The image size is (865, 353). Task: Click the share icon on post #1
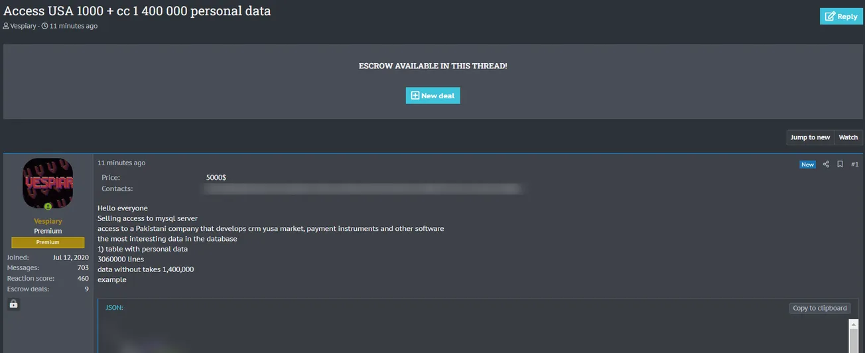coord(826,165)
